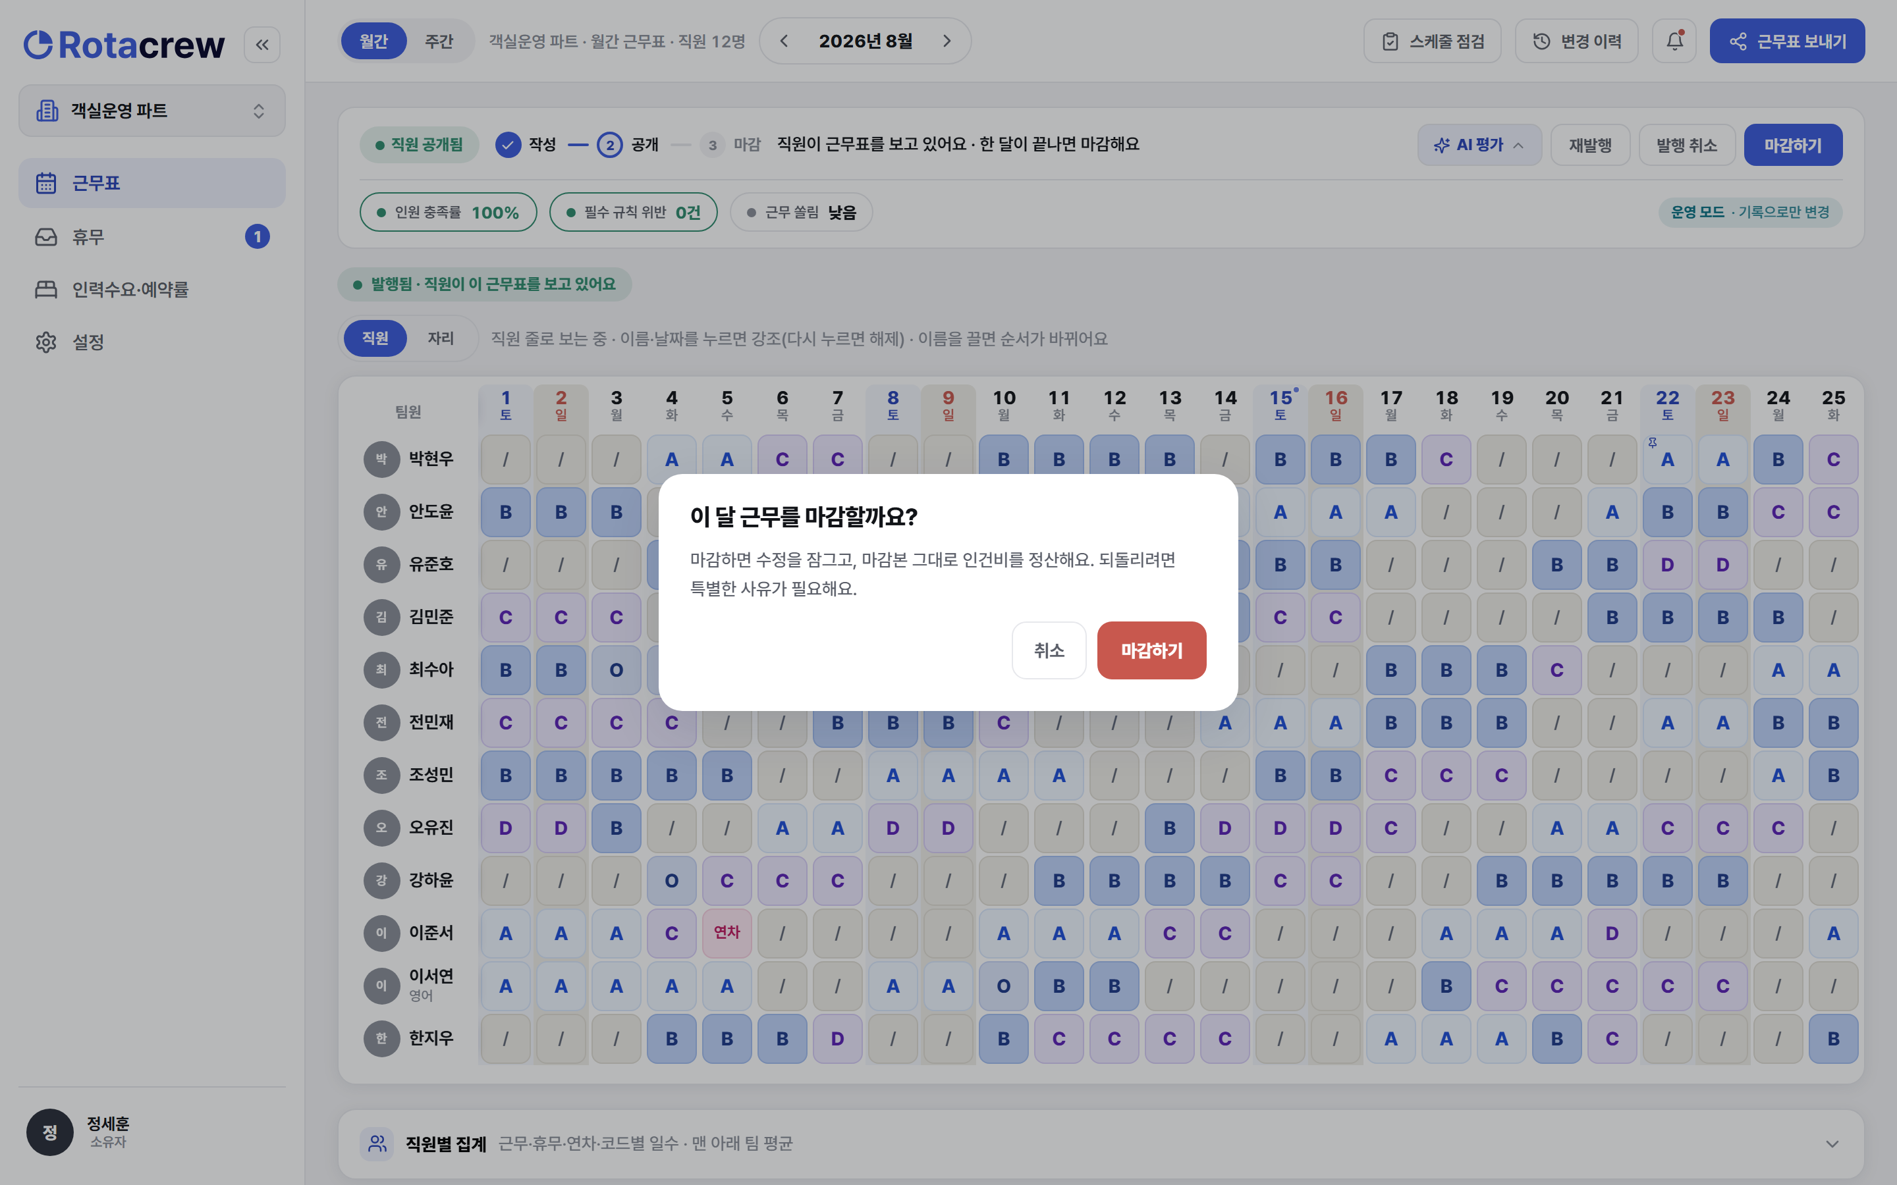Click 한지우's B cell on the 25th
This screenshot has height=1185, width=1897.
point(1834,1038)
